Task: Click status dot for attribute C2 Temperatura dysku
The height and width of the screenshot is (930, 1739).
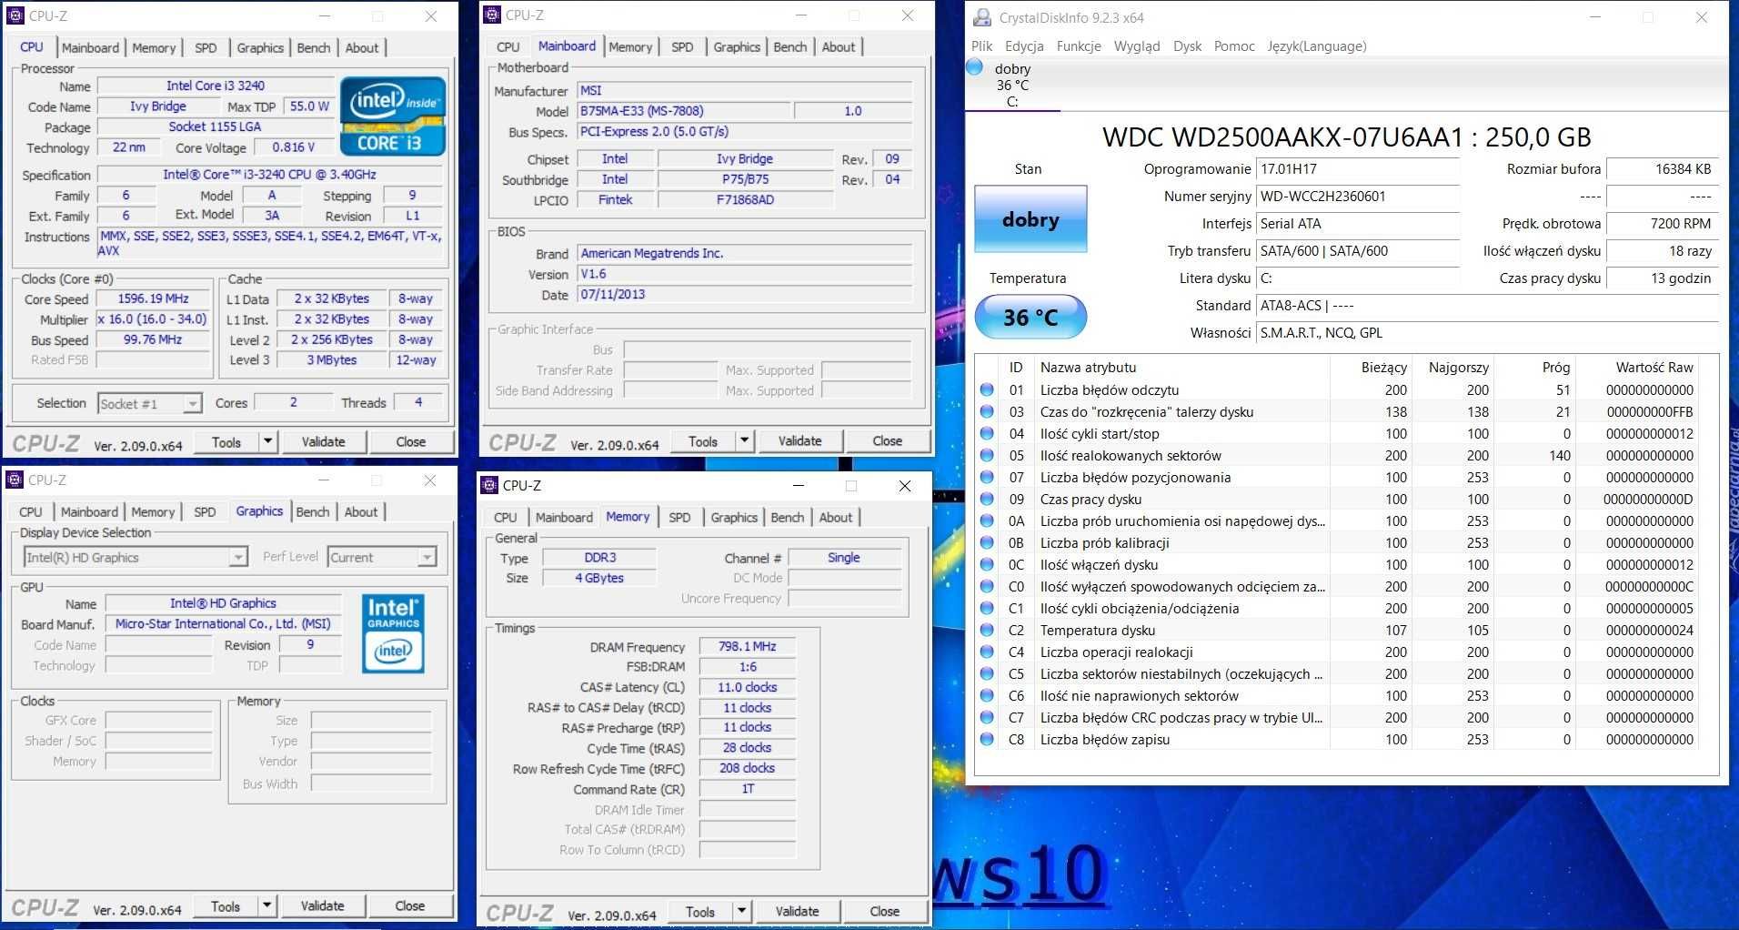Action: [x=987, y=630]
